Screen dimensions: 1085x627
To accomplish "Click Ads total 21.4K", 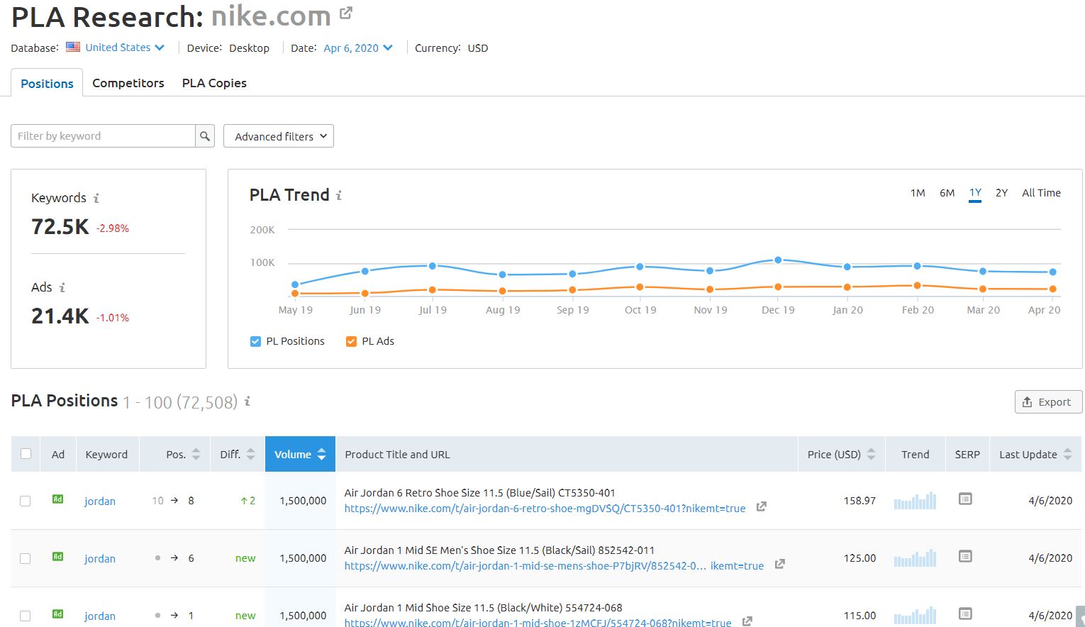I will [60, 316].
